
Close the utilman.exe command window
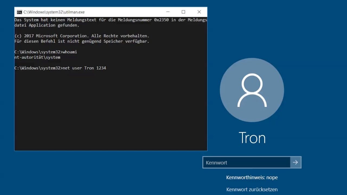point(199,12)
